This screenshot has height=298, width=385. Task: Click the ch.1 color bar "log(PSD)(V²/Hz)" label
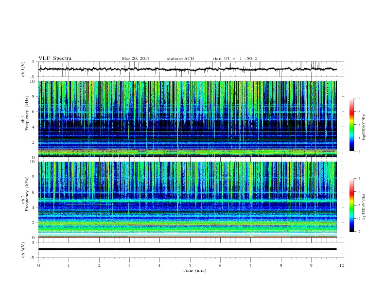pos(364,127)
